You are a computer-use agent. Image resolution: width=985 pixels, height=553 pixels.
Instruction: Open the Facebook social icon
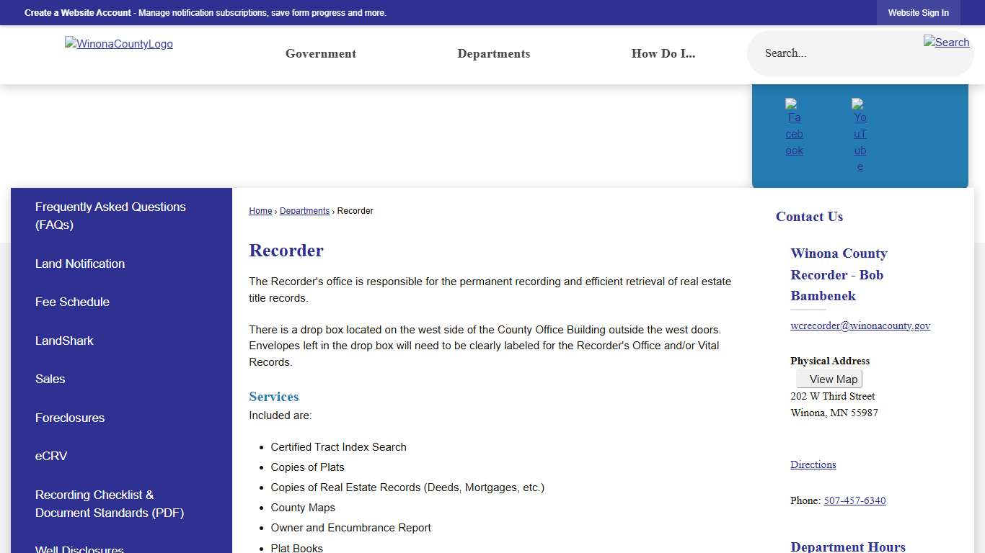[x=794, y=128]
